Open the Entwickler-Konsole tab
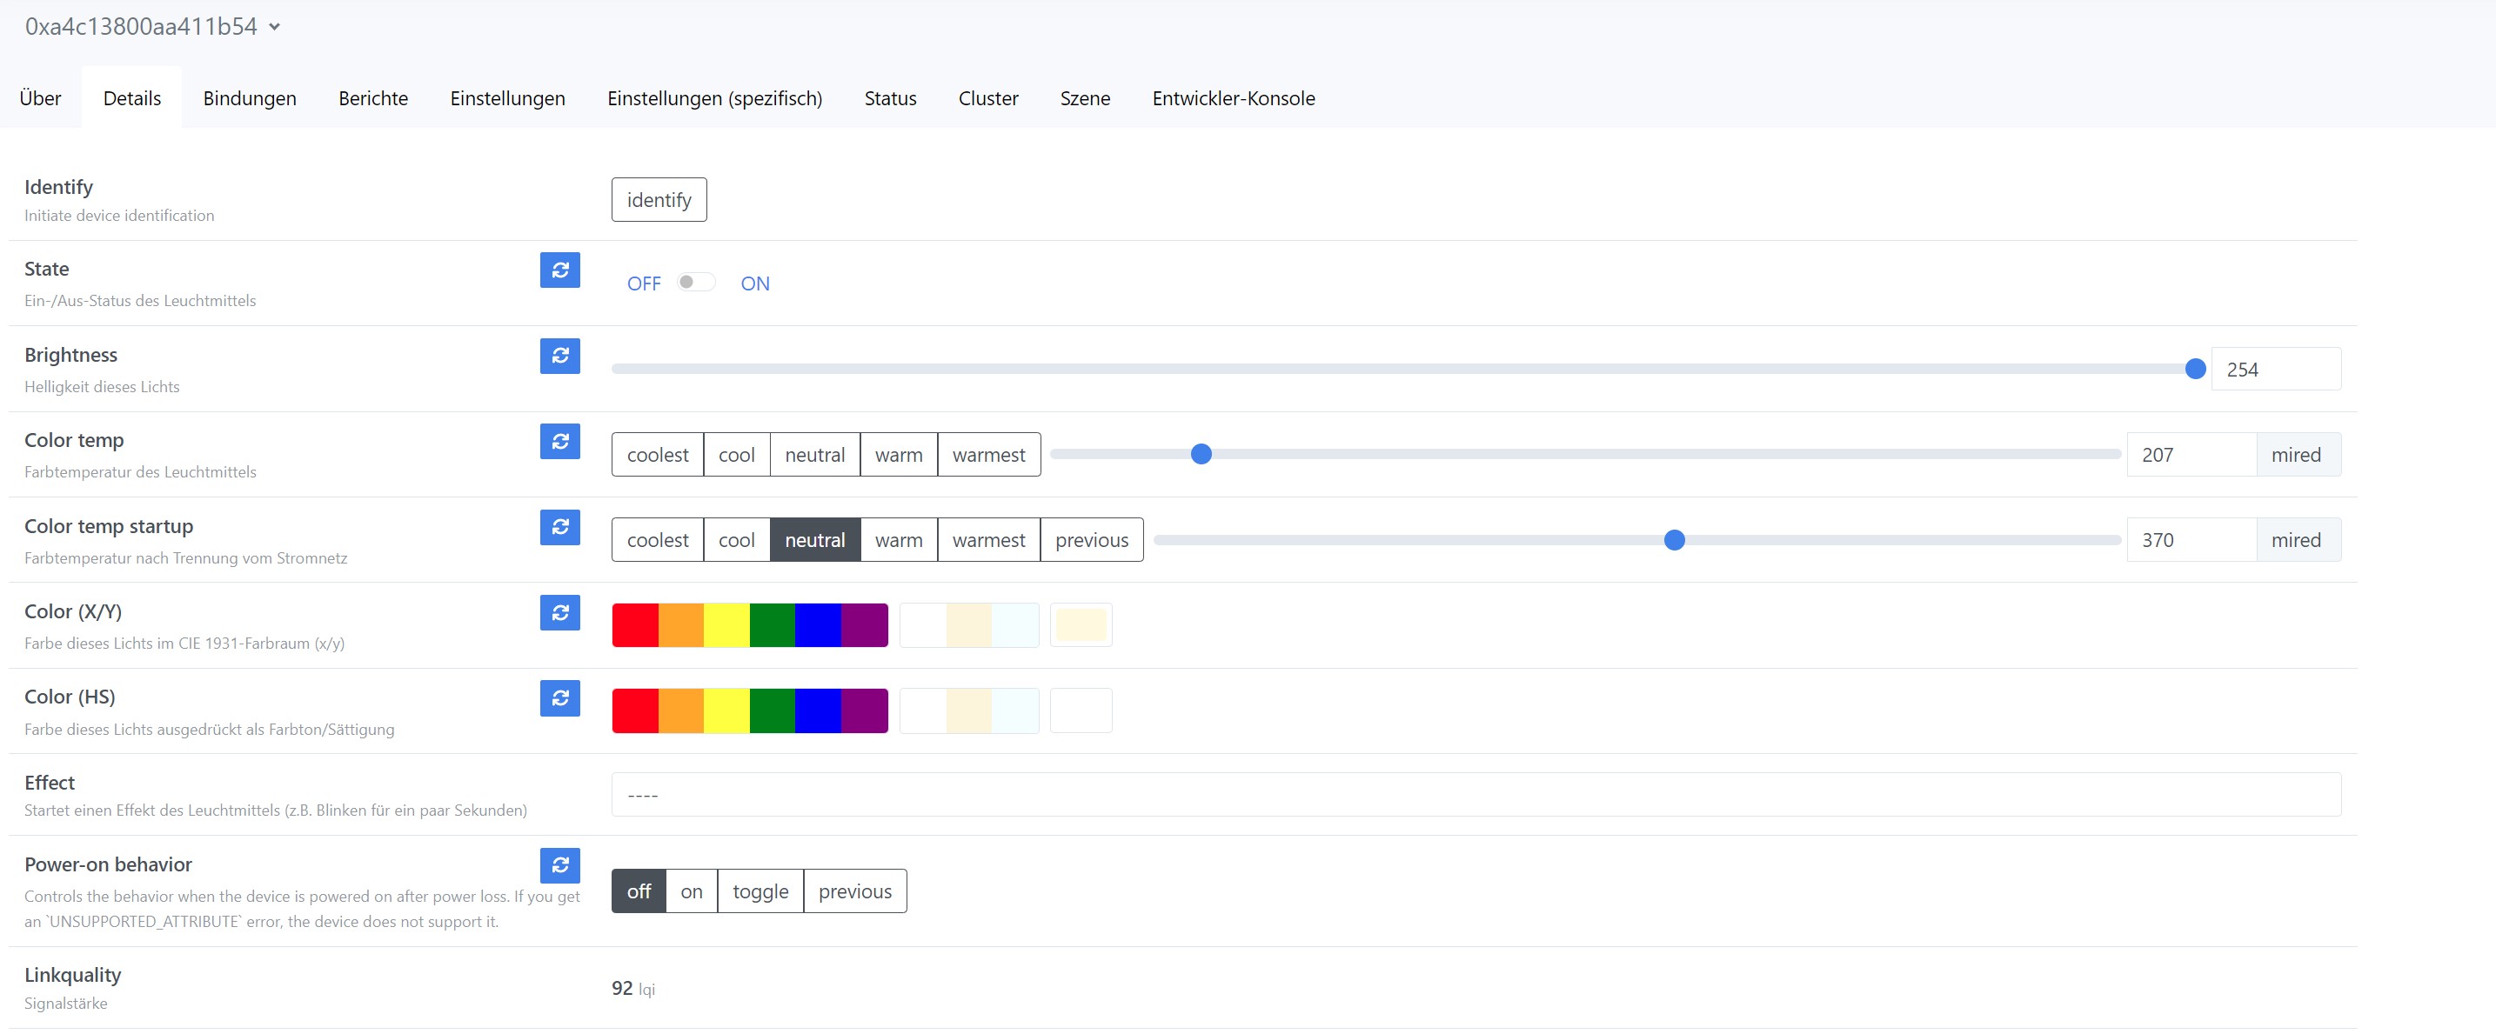 1234,97
